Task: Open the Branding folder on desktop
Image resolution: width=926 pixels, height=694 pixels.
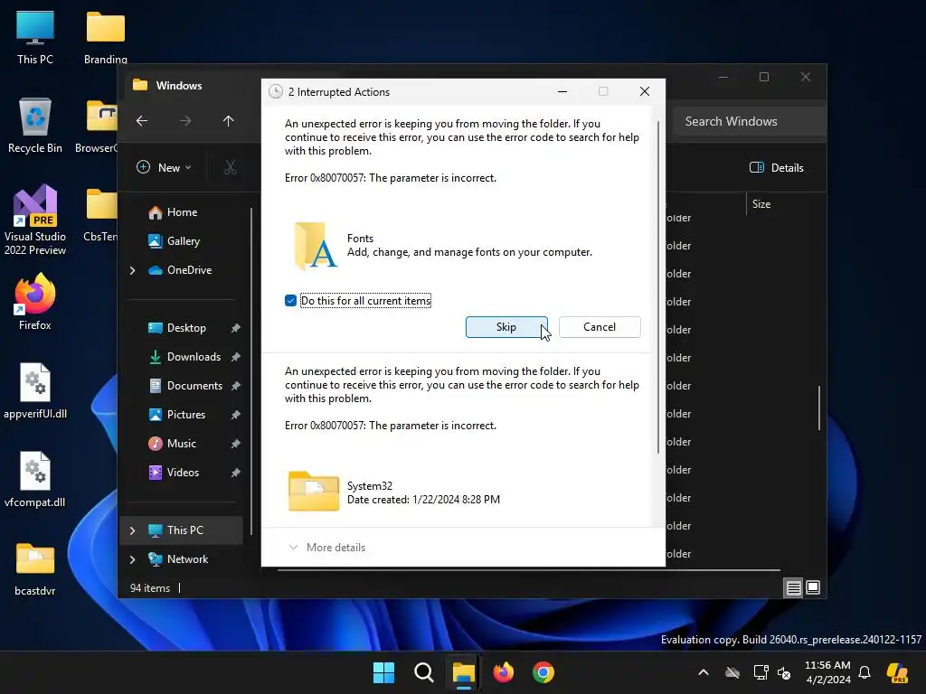Action: (x=105, y=37)
